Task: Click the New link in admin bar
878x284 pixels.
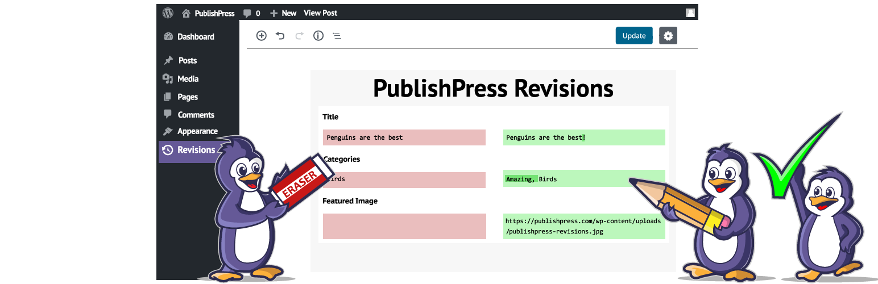Action: pos(289,13)
